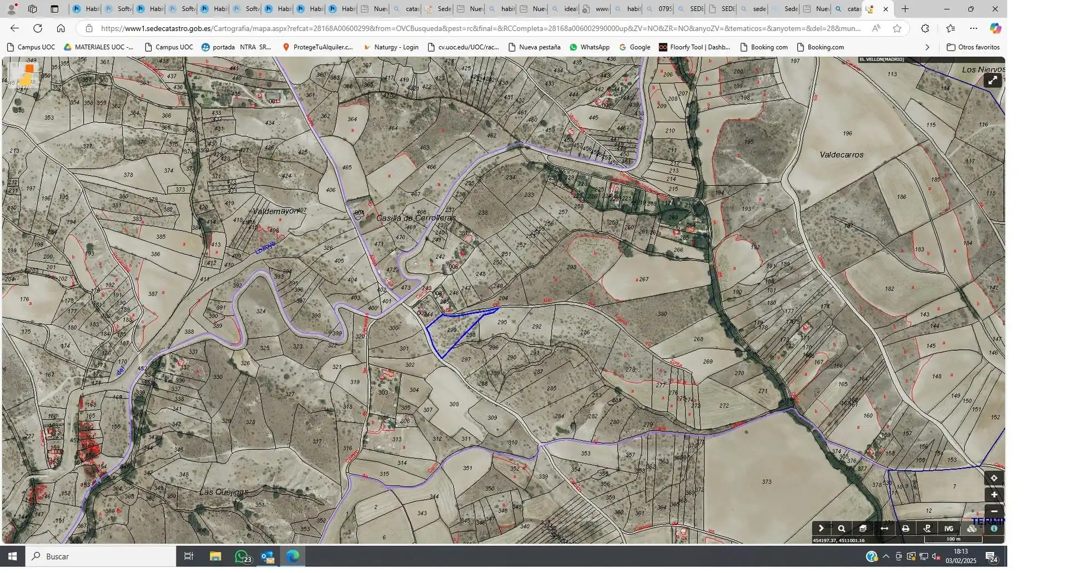1066x573 pixels.
Task: Open the Windows Start menu
Action: point(12,556)
